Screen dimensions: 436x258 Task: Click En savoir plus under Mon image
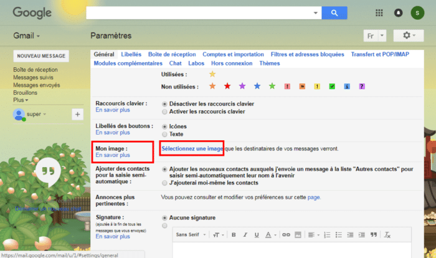pos(113,155)
